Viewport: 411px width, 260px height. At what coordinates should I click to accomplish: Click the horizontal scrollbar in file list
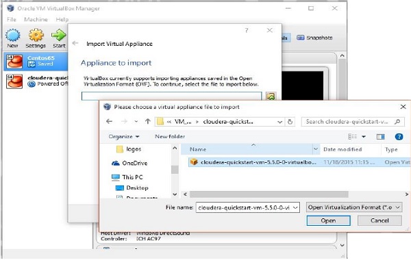[x=269, y=194]
